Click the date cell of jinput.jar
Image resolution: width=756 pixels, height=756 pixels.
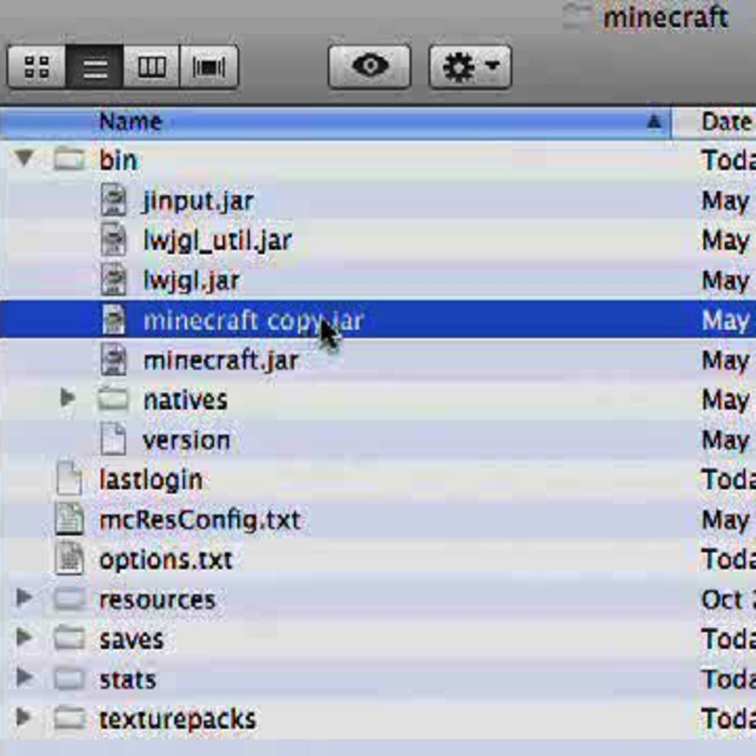click(726, 201)
